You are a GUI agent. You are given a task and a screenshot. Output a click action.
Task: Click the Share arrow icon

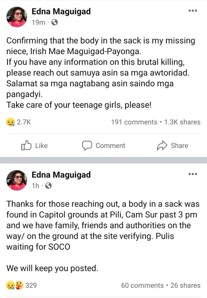(x=162, y=146)
